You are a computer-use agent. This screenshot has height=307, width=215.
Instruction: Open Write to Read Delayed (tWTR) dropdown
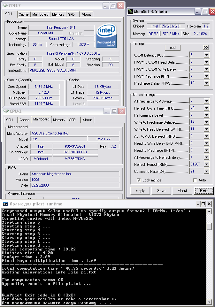coord(206,129)
